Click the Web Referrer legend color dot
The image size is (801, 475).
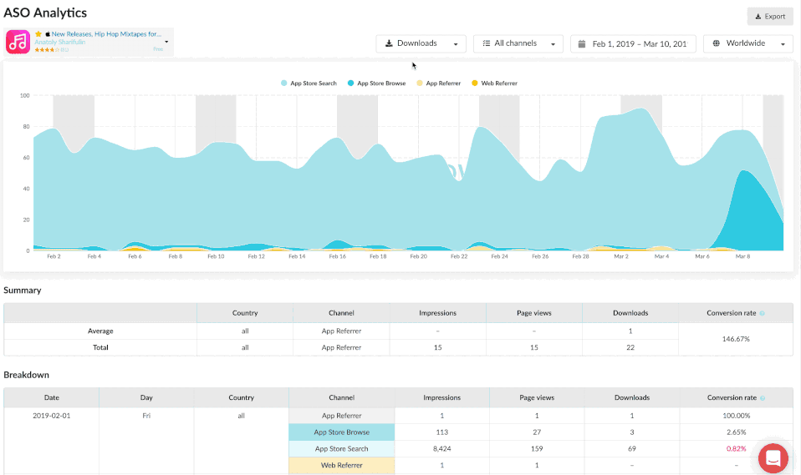pos(476,83)
